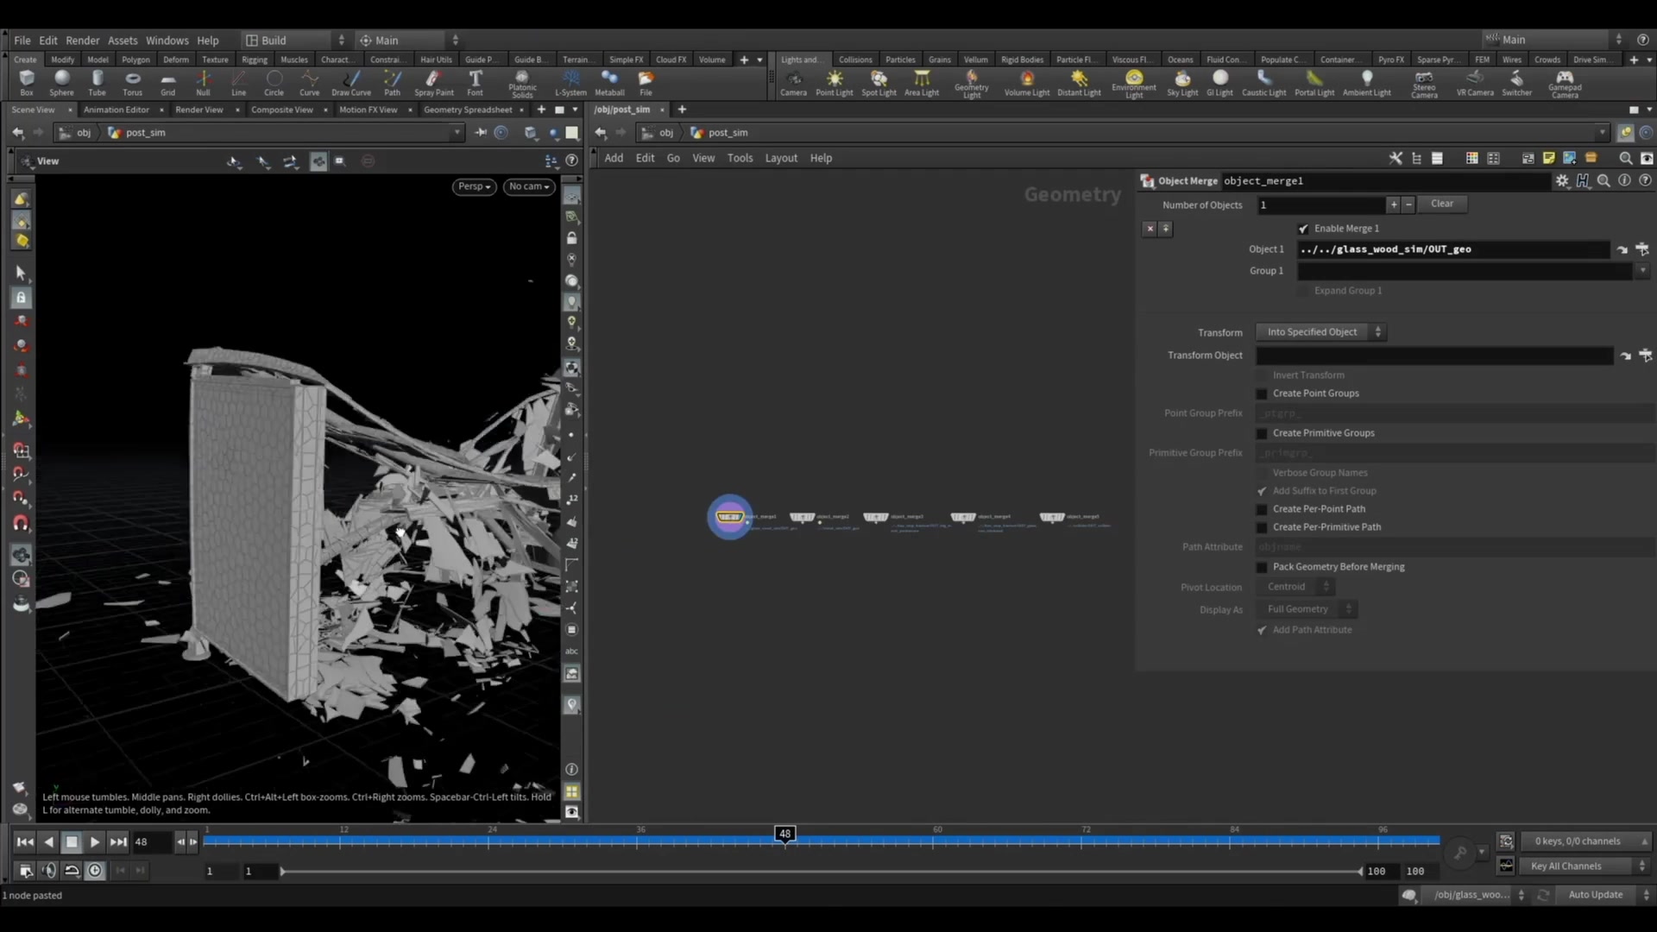Open the Render menu
This screenshot has width=1657, height=932.
82,41
